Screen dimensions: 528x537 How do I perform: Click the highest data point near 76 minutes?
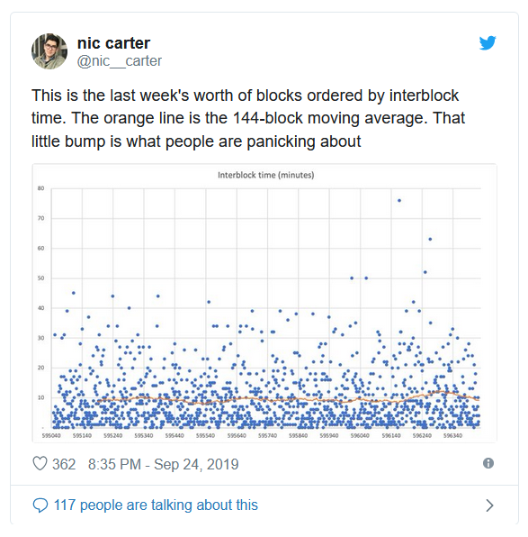coord(399,201)
